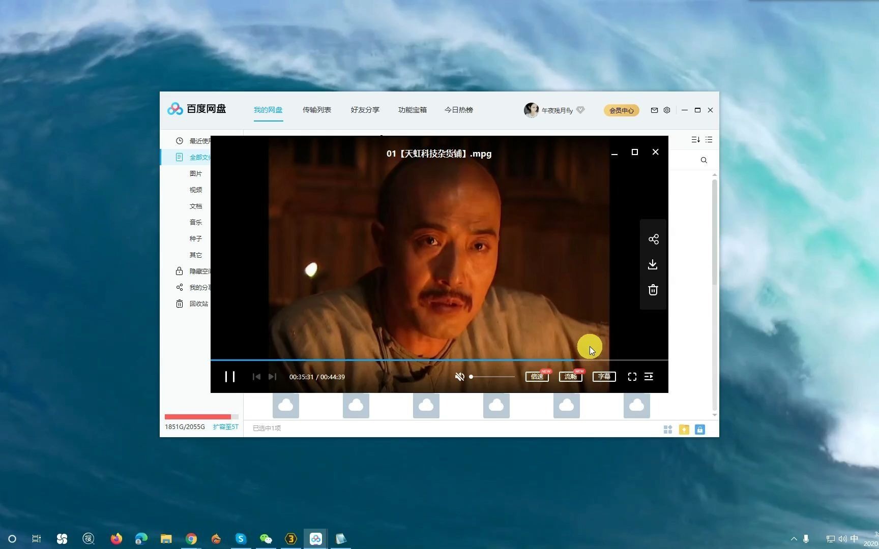
Task: Open Baidu Netdisk settings icon
Action: tap(667, 110)
